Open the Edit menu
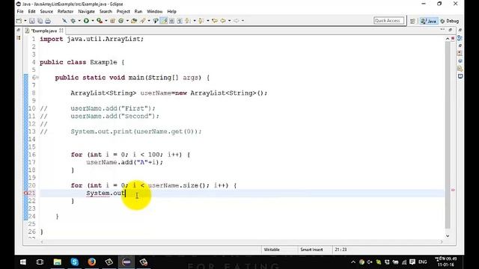The width and height of the screenshot is (479, 269). [x=31, y=11]
